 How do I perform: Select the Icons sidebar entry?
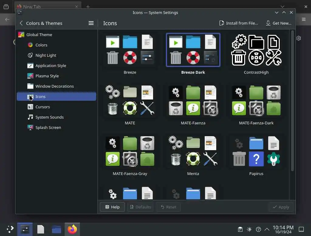pyautogui.click(x=56, y=96)
